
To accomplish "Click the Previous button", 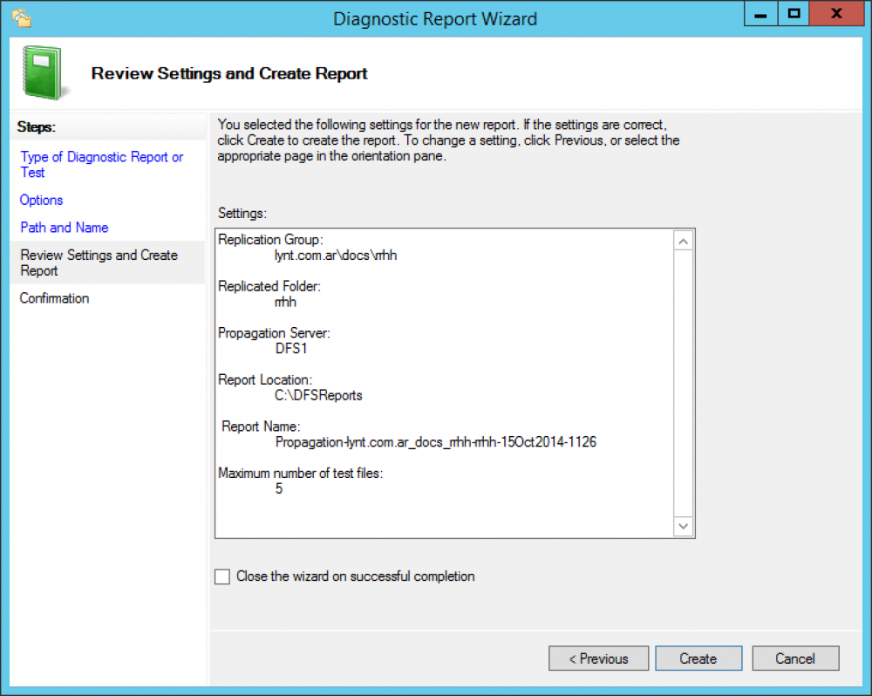I will tap(598, 658).
